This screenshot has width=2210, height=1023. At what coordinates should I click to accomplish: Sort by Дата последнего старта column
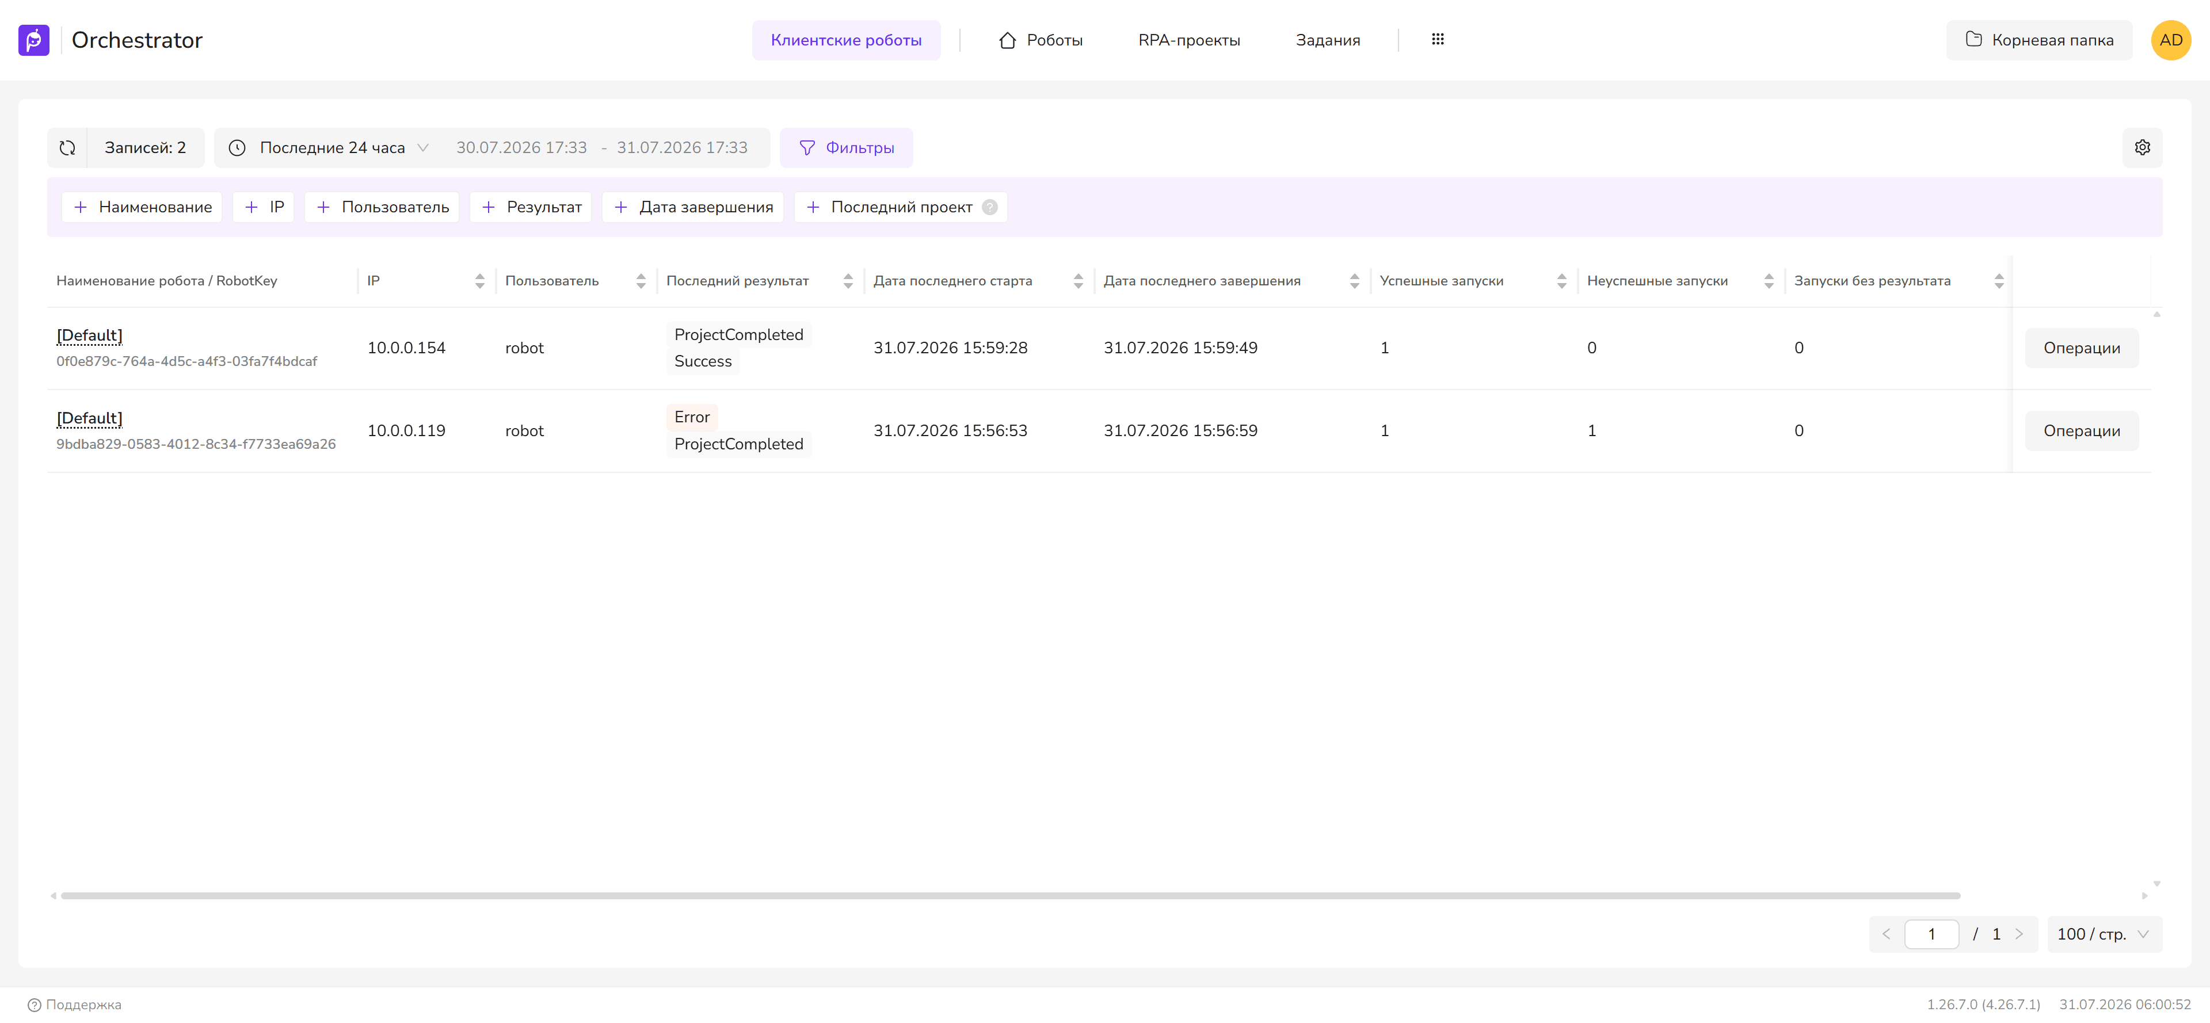pos(1079,280)
